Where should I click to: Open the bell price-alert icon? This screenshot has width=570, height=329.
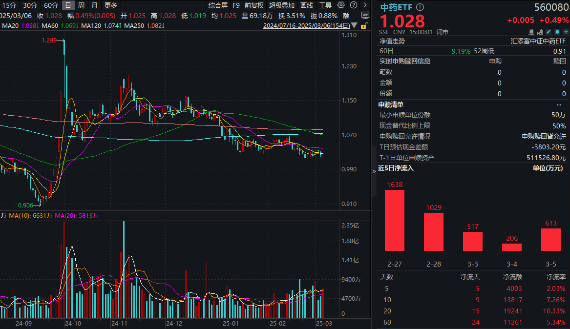point(557,31)
